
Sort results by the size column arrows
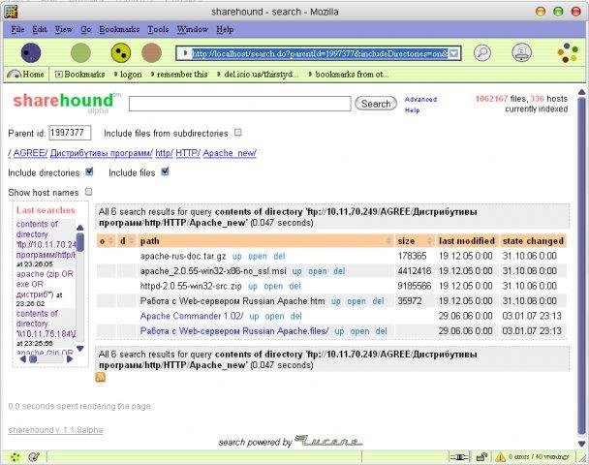point(429,241)
